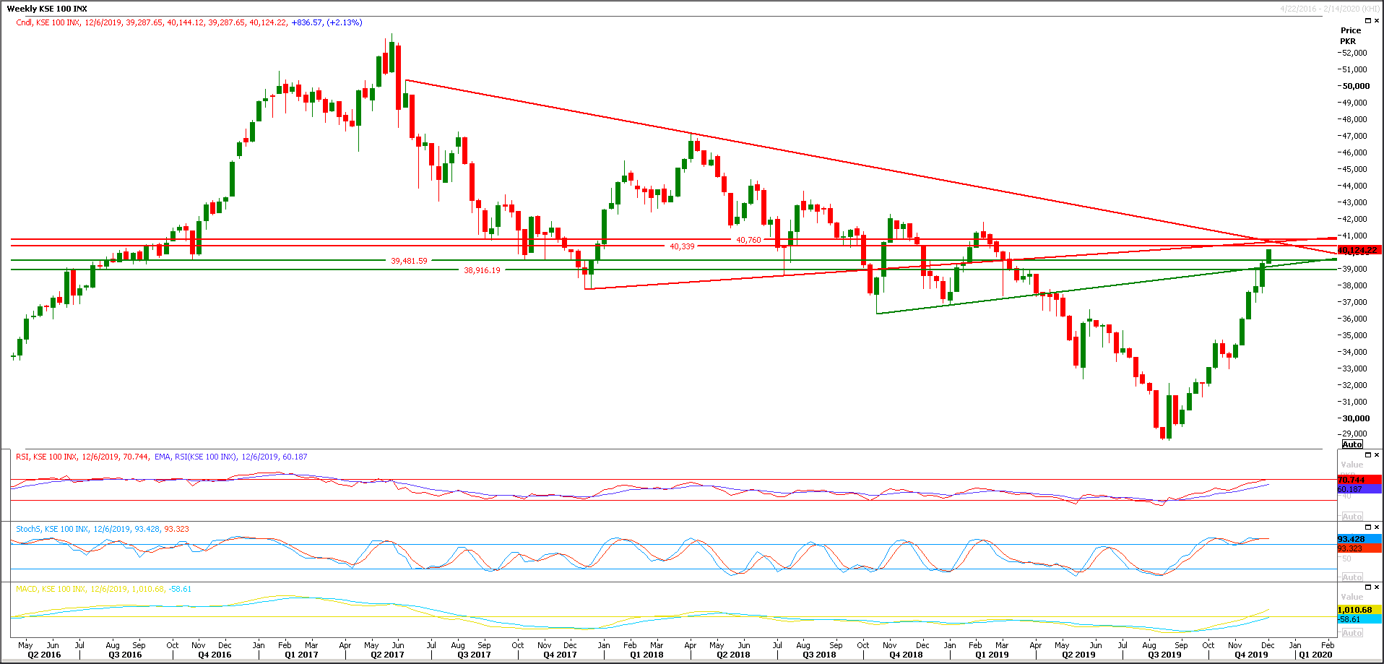Select the 40,760 resistance level label
This screenshot has width=1384, height=664.
748,240
